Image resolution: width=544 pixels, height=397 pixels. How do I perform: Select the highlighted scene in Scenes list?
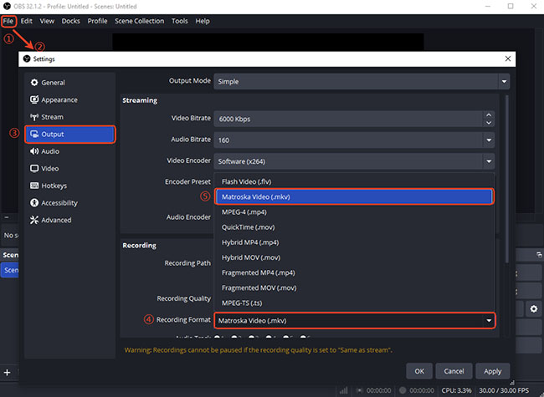(x=10, y=270)
